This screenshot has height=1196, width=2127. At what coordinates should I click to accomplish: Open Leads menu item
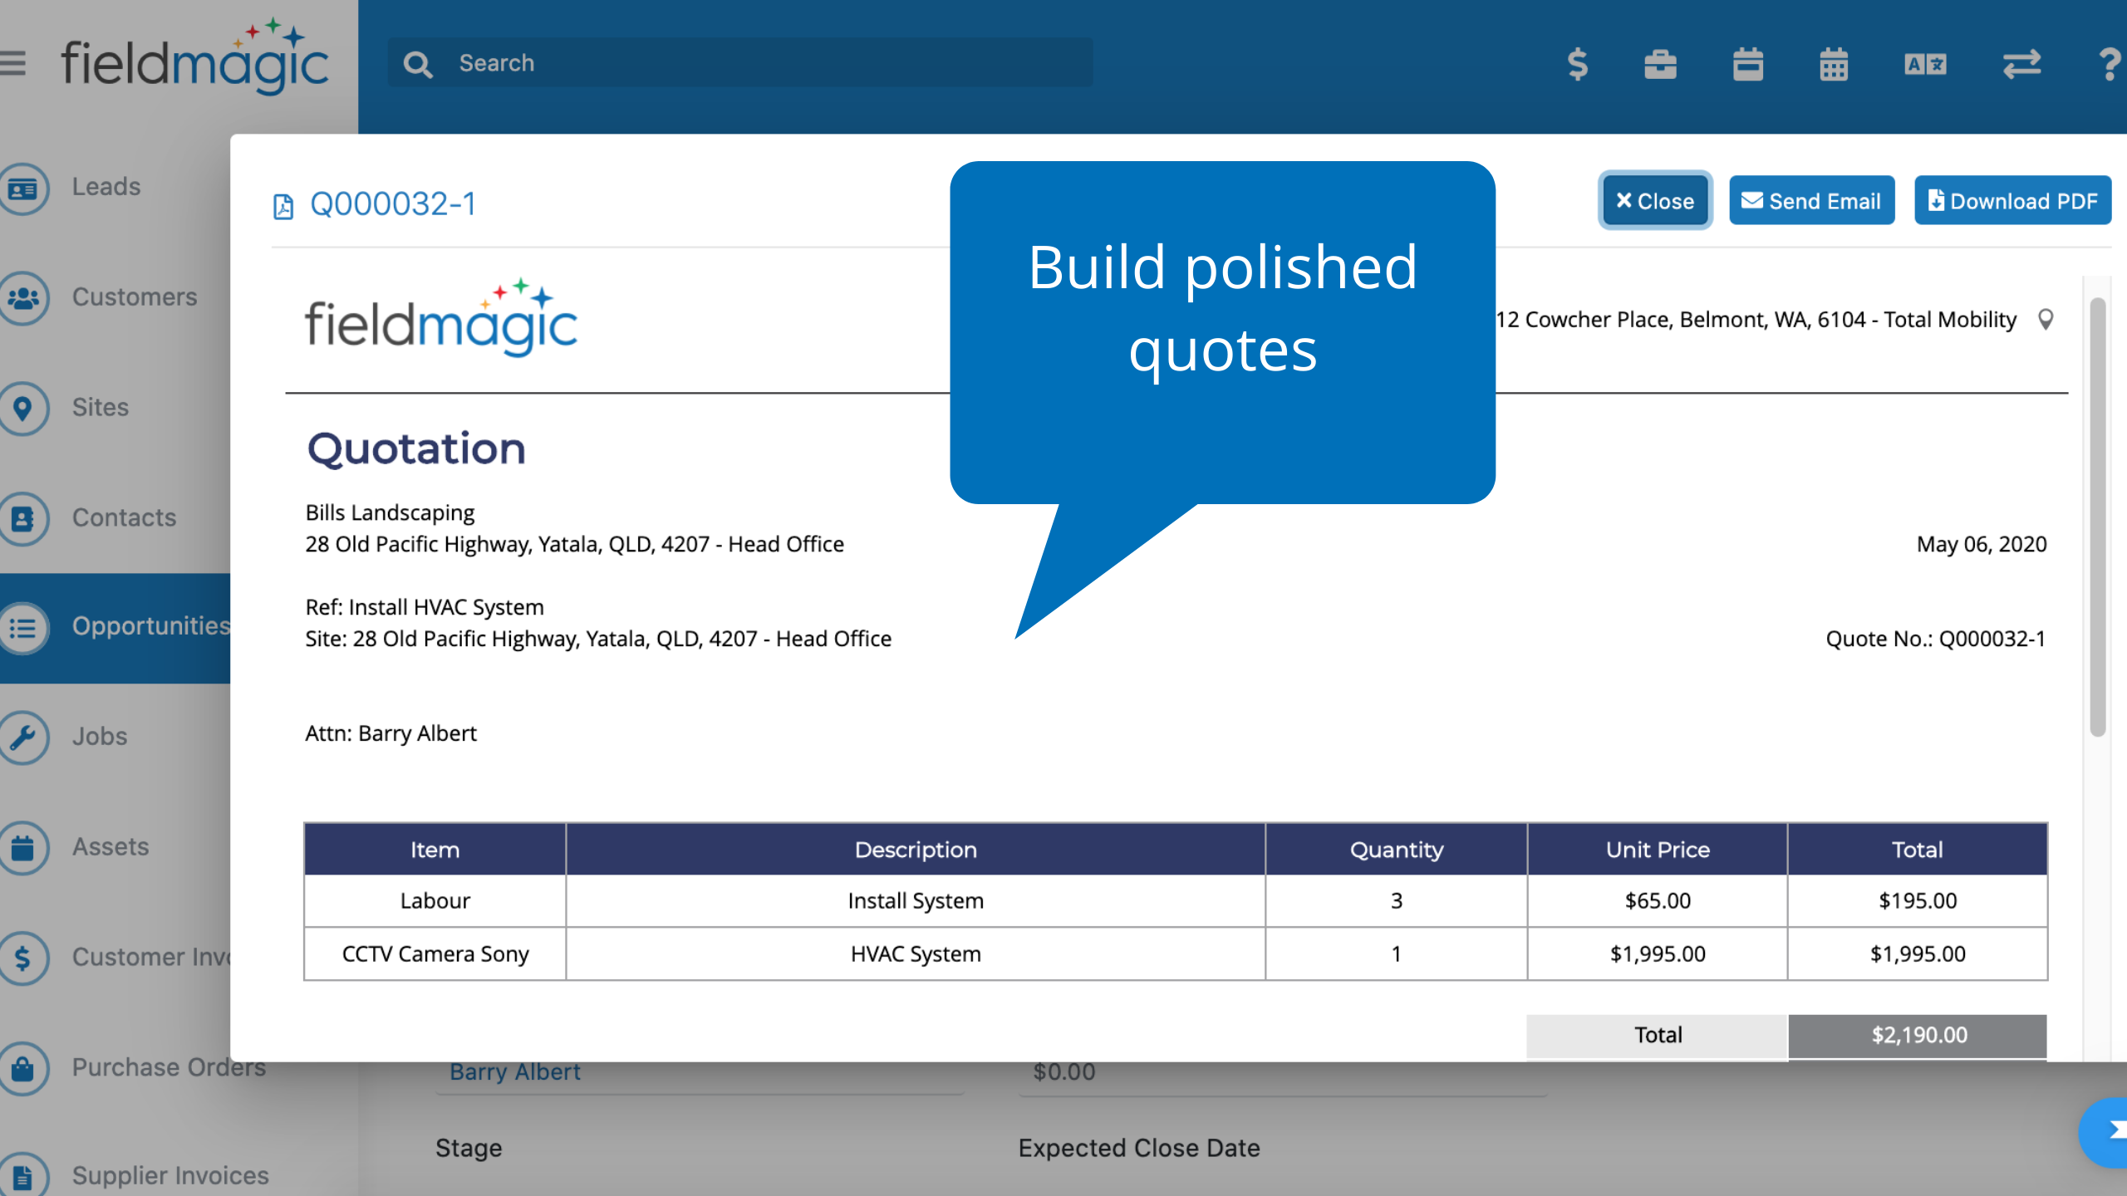pyautogui.click(x=106, y=186)
